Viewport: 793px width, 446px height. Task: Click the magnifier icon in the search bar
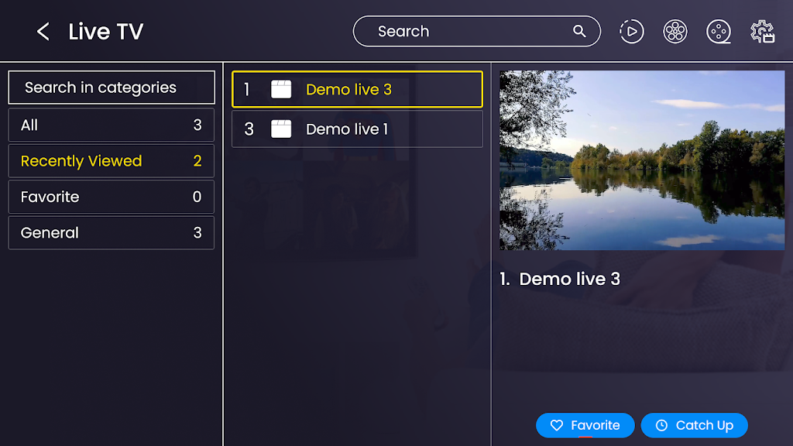click(x=579, y=31)
